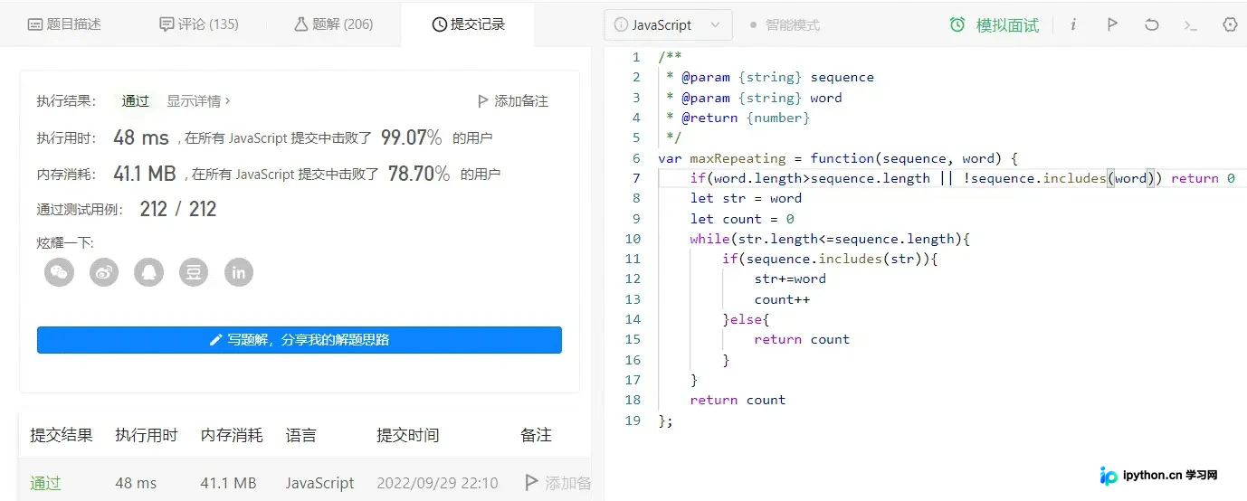Switch to the 评论 (135) tab
The height and width of the screenshot is (501, 1247).
[199, 24]
